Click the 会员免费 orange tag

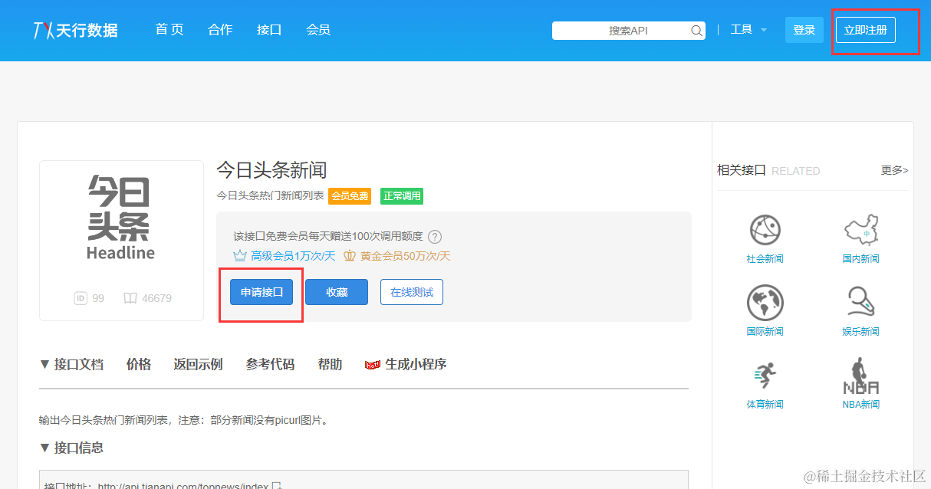click(x=350, y=196)
